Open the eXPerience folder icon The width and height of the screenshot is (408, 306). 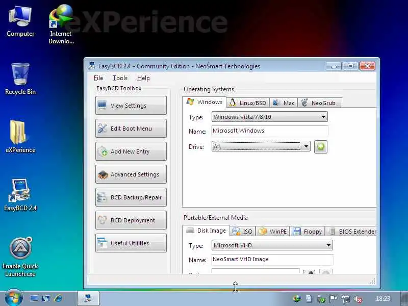pos(20,137)
